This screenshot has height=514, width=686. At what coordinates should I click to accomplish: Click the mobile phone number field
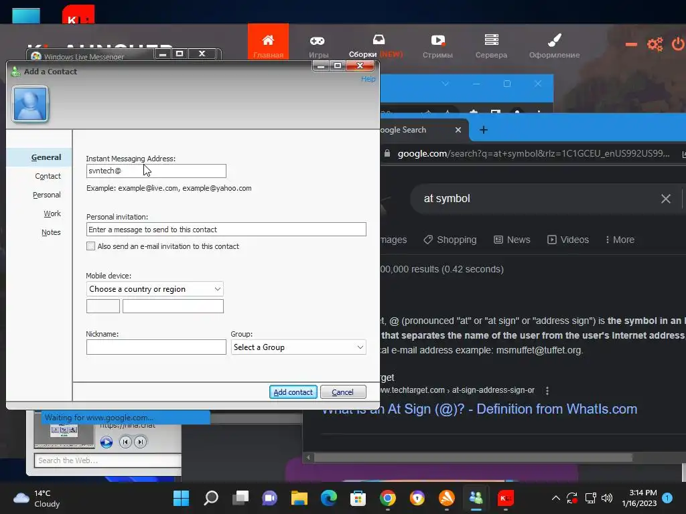[x=173, y=306]
